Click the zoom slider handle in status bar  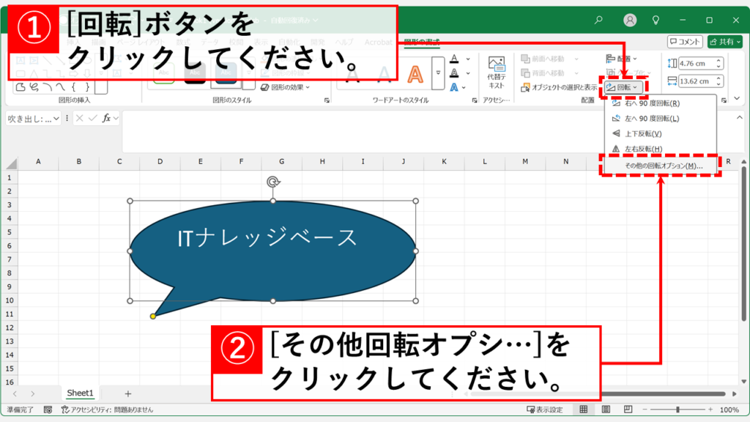click(x=678, y=410)
